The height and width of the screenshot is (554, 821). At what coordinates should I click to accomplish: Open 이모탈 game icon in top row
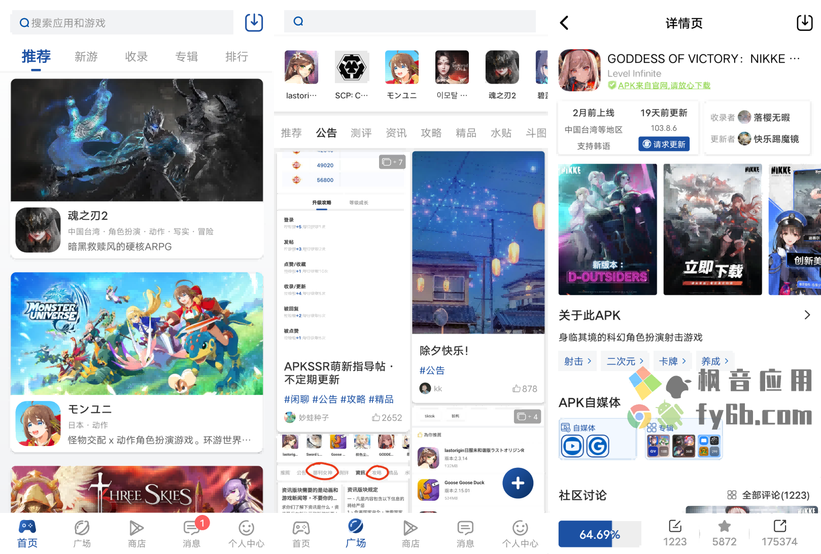452,67
